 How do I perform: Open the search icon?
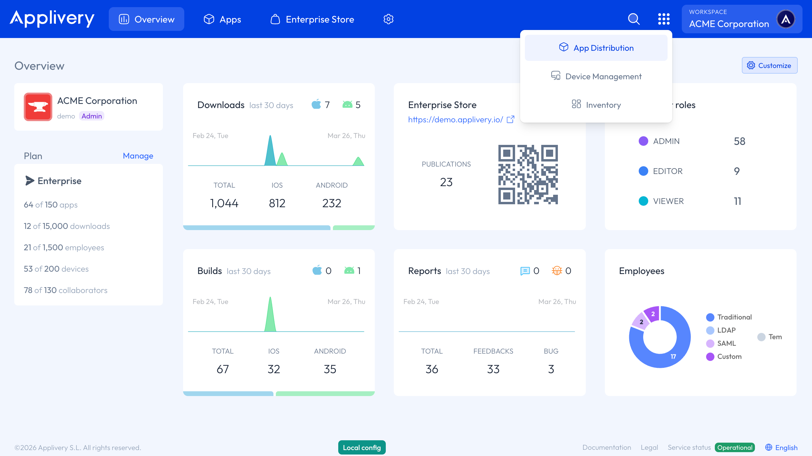tap(634, 19)
